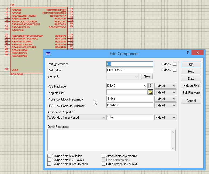This screenshot has height=174, width=209.
Task: Check Attach hierarchy module
Action: tap(104, 156)
